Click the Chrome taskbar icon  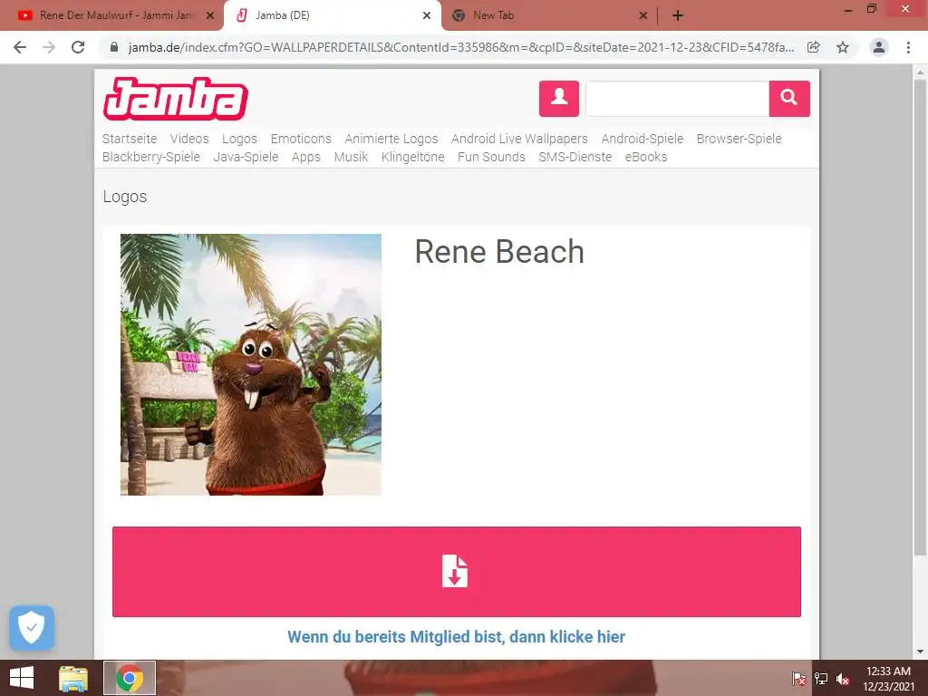[130, 678]
